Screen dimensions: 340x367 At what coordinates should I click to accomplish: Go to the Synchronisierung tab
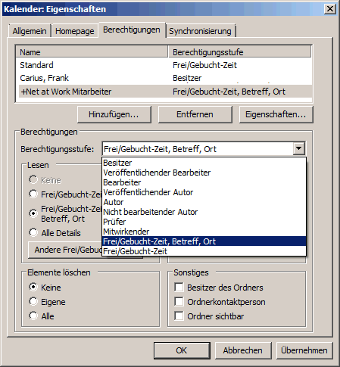click(200, 31)
